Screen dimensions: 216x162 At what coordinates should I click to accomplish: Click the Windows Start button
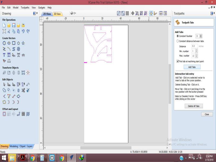tap(4, 158)
